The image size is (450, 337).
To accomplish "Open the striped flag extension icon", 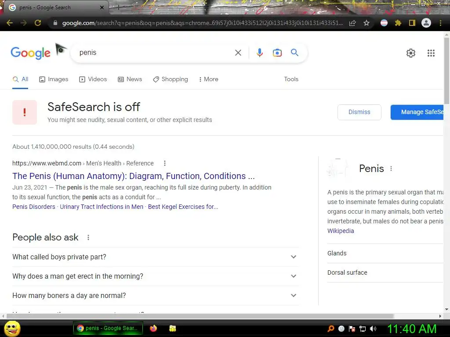I will [x=384, y=23].
